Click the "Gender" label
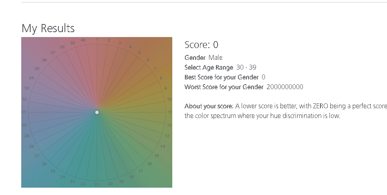The width and height of the screenshot is (387, 195). (195, 57)
